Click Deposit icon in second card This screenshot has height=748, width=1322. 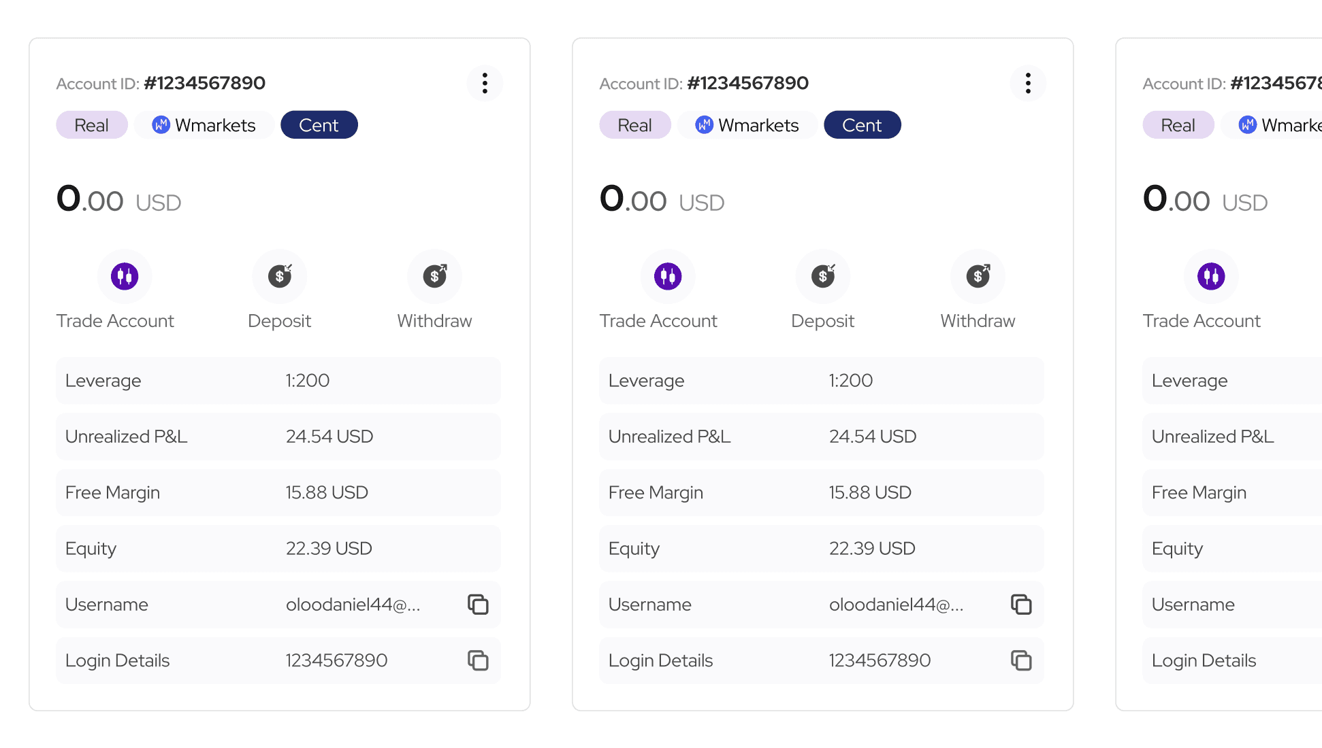pos(823,276)
